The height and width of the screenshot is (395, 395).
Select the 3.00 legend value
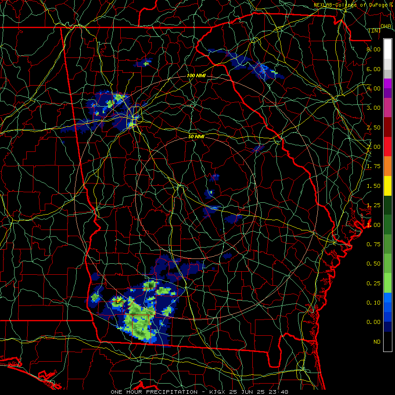(x=373, y=108)
